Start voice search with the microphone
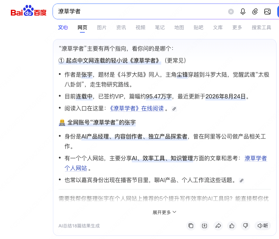279x239 pixels. pyautogui.click(x=243, y=12)
